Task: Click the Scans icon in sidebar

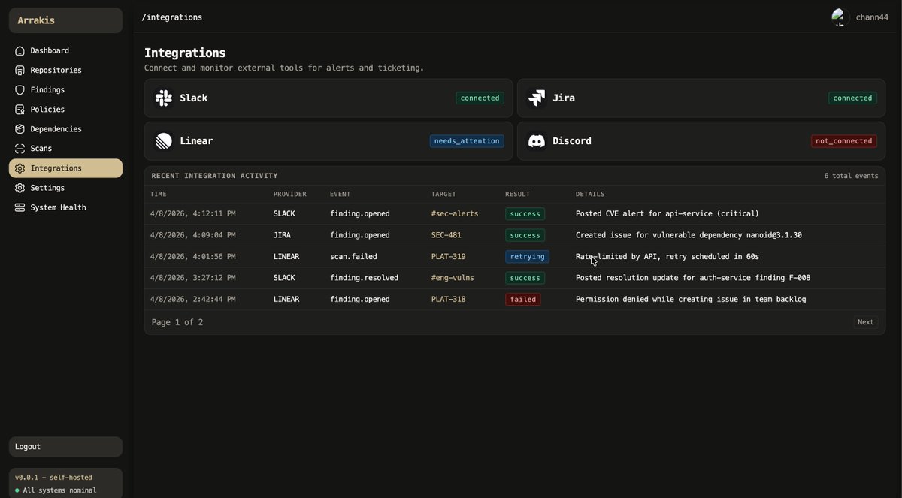Action: (x=20, y=149)
